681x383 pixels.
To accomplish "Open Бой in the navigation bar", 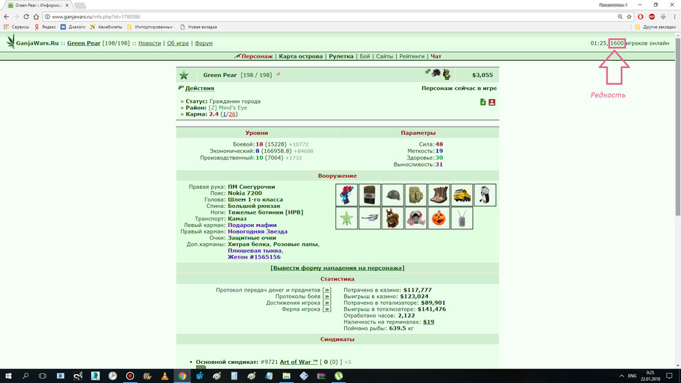I will point(365,56).
